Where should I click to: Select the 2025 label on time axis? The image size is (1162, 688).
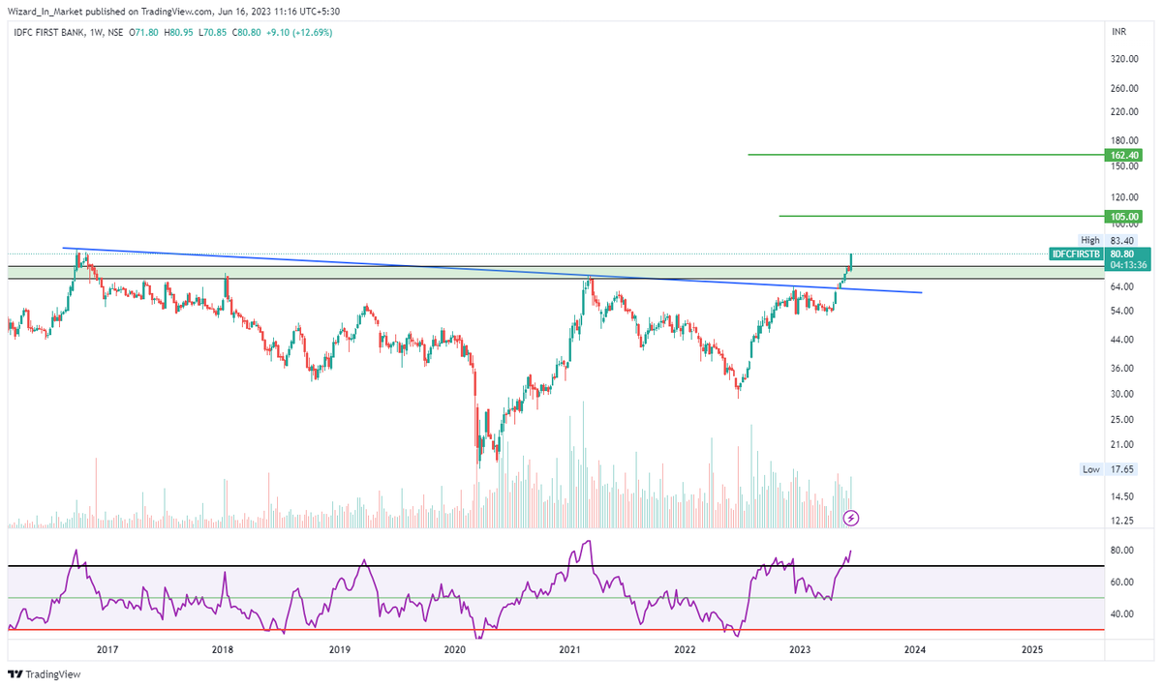(x=1032, y=650)
